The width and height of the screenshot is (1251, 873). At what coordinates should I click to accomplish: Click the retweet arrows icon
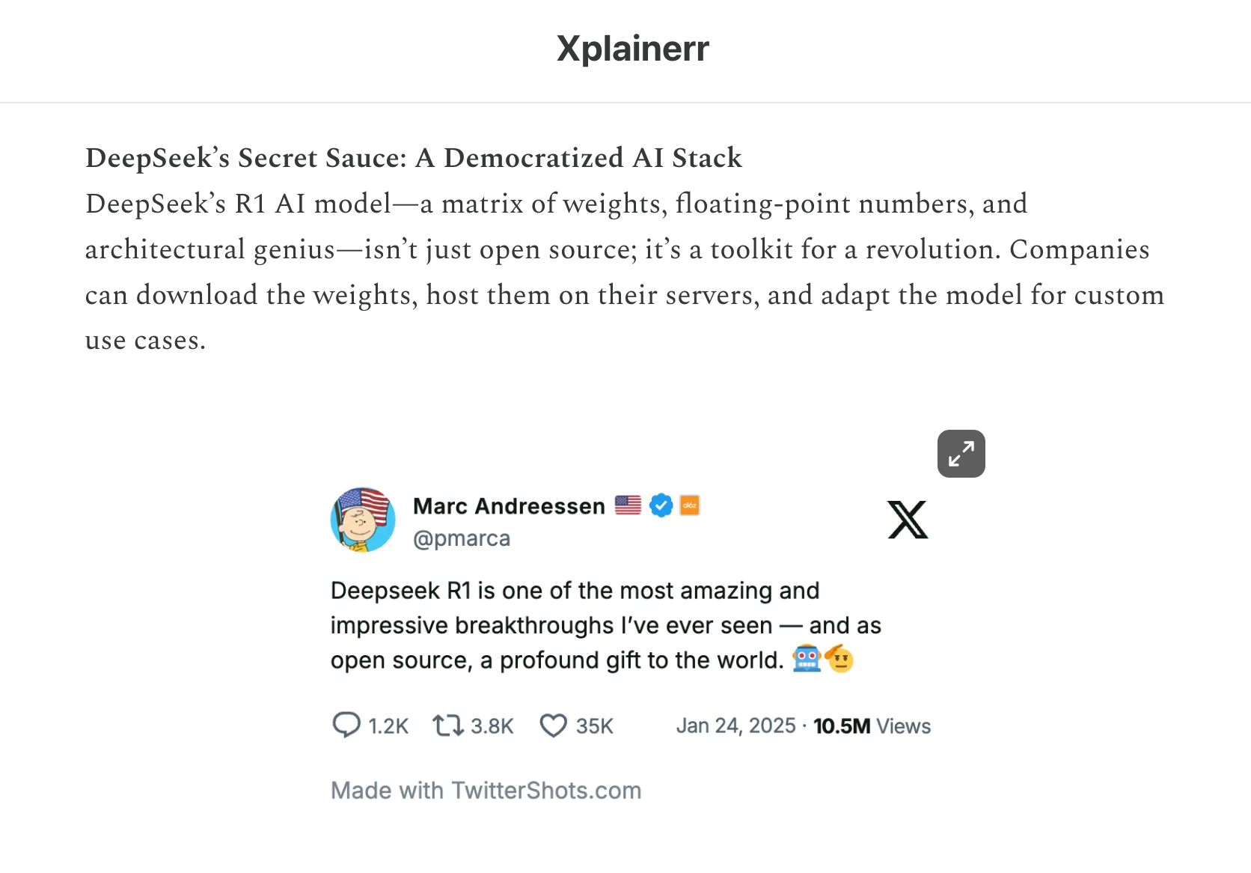point(448,725)
